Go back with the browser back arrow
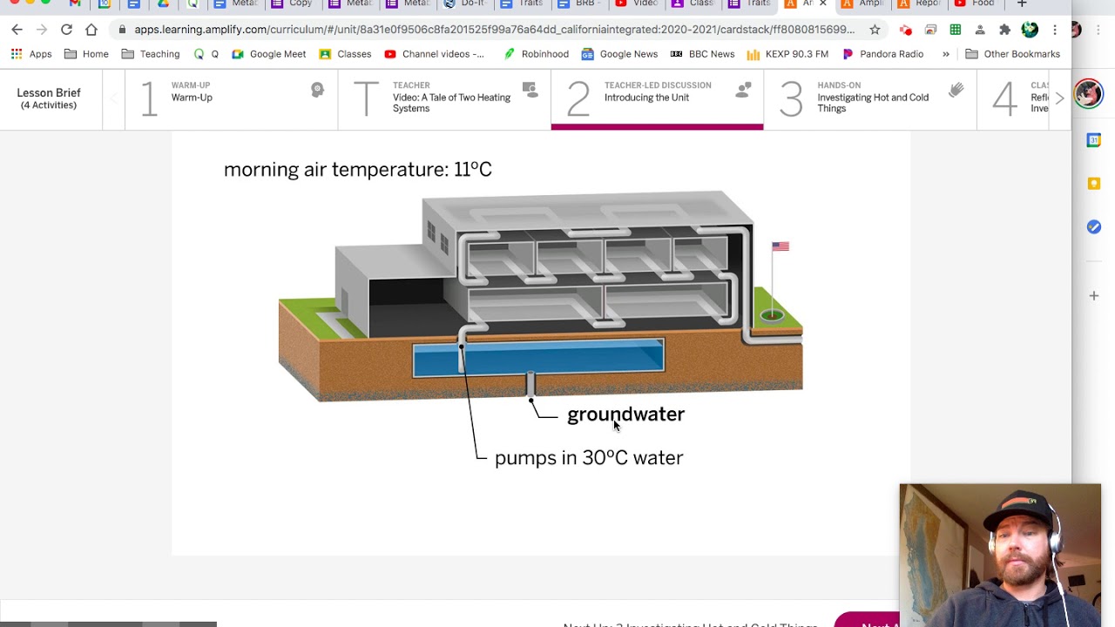The image size is (1115, 627). [17, 30]
